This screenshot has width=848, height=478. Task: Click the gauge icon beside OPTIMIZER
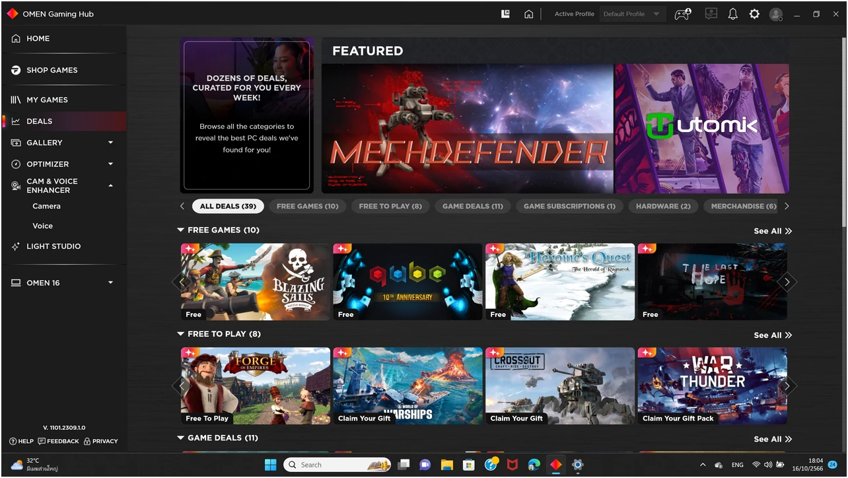pos(16,164)
